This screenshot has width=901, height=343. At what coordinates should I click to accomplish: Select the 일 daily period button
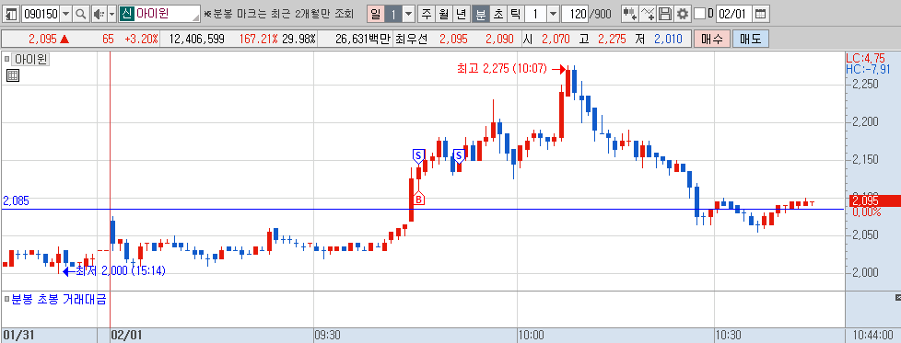[x=375, y=14]
